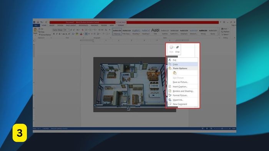Image resolution: width=269 pixels, height=151 pixels.
Task: Click the Save icon in Quick Access Toolbar
Action: (38, 22)
